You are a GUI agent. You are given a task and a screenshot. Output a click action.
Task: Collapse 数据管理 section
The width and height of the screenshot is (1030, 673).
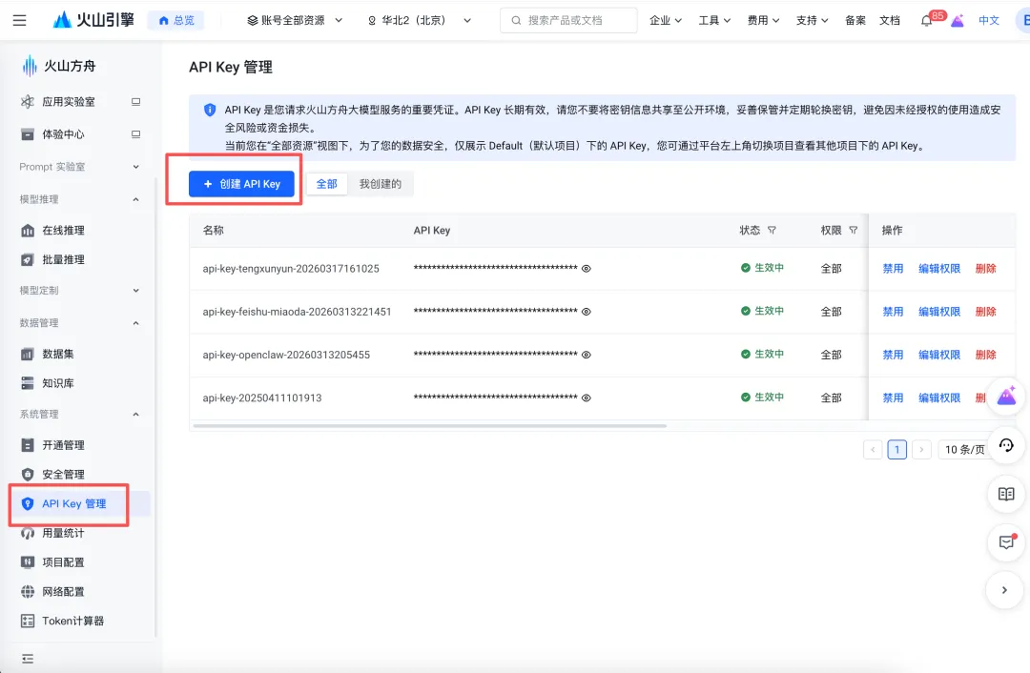80,323
